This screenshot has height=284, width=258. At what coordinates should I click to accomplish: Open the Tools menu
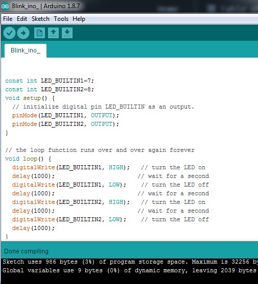click(61, 19)
